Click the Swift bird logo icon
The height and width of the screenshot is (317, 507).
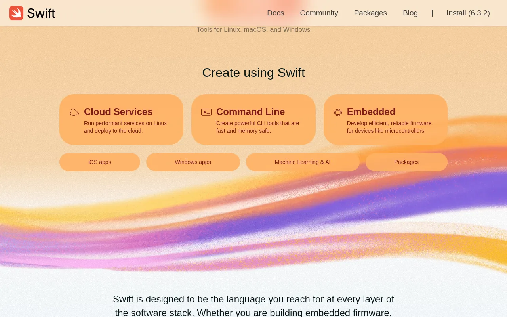(x=16, y=13)
